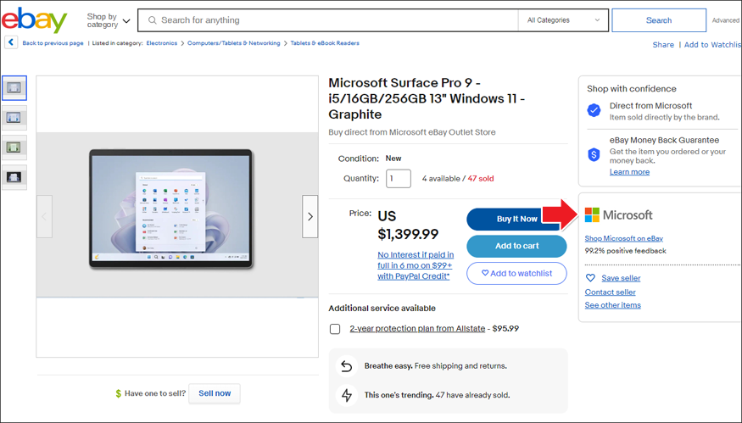Click the Buy It Now button
The image size is (742, 423).
pos(516,219)
